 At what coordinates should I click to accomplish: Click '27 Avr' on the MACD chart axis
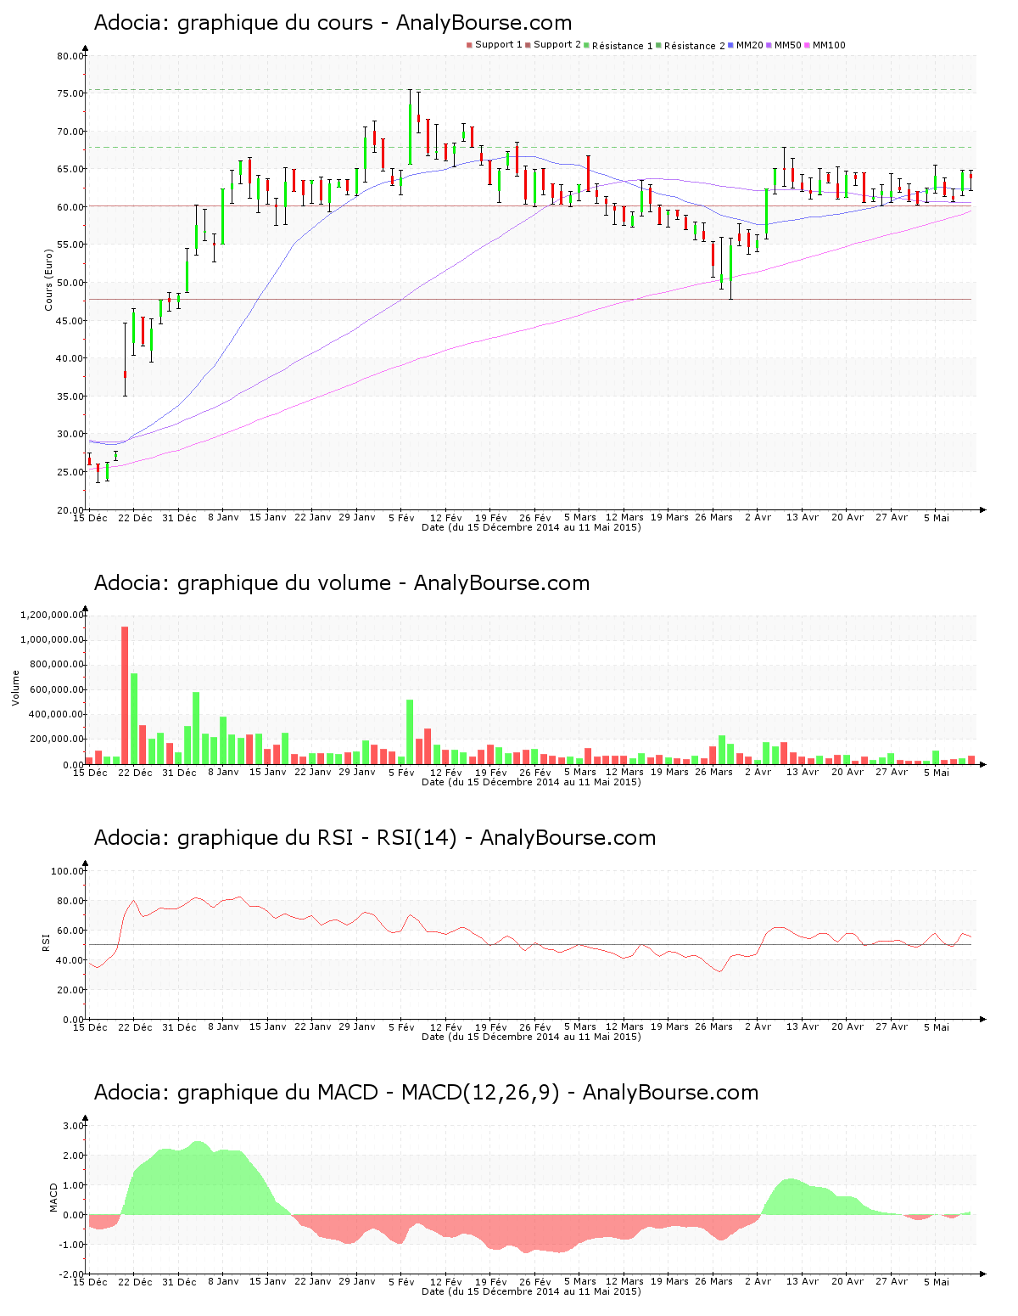892,1281
